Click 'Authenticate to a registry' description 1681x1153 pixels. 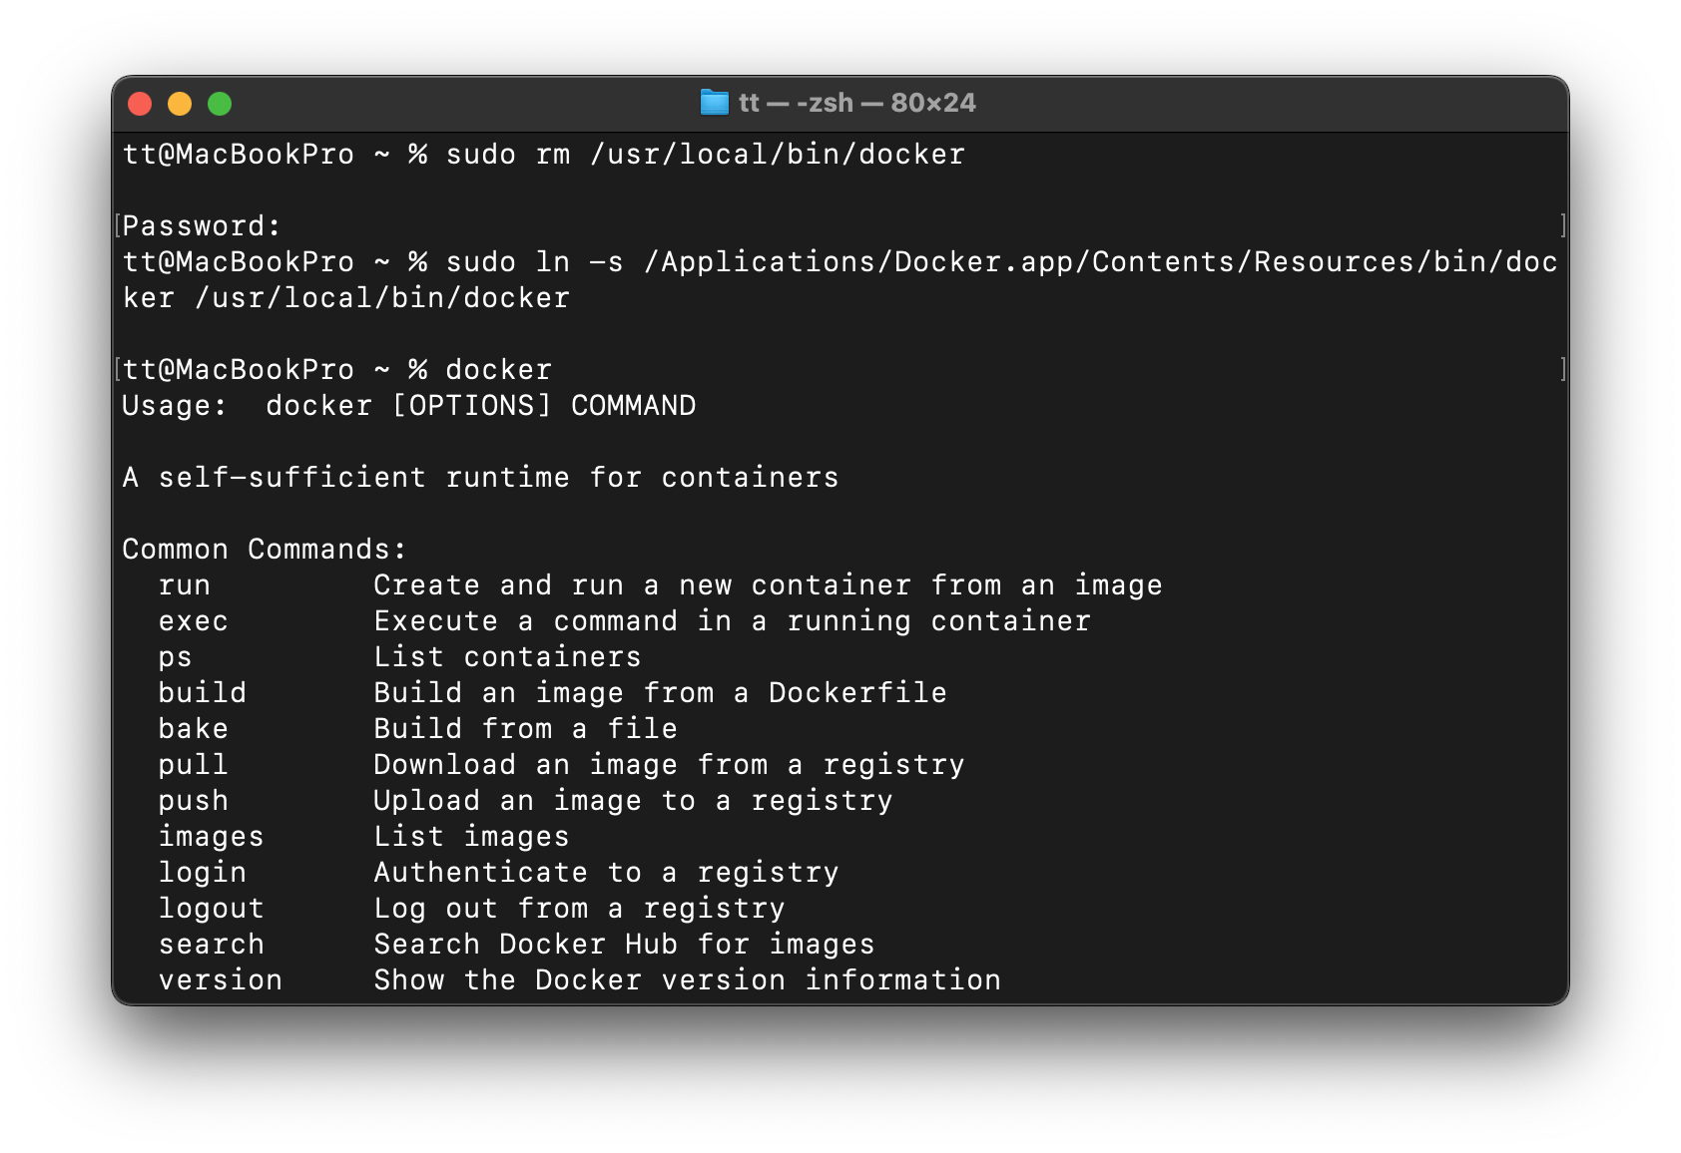[x=607, y=873]
